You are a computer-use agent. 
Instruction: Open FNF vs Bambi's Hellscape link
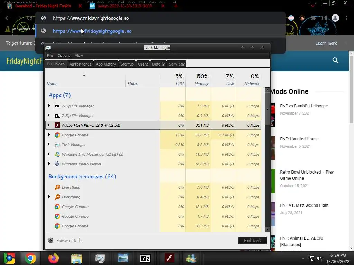pos(304,106)
